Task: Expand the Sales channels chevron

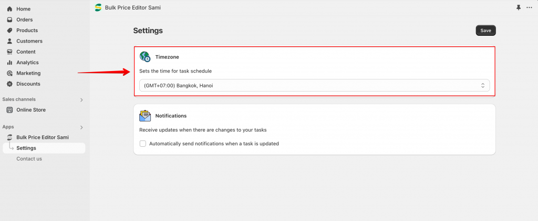Action: [81, 99]
